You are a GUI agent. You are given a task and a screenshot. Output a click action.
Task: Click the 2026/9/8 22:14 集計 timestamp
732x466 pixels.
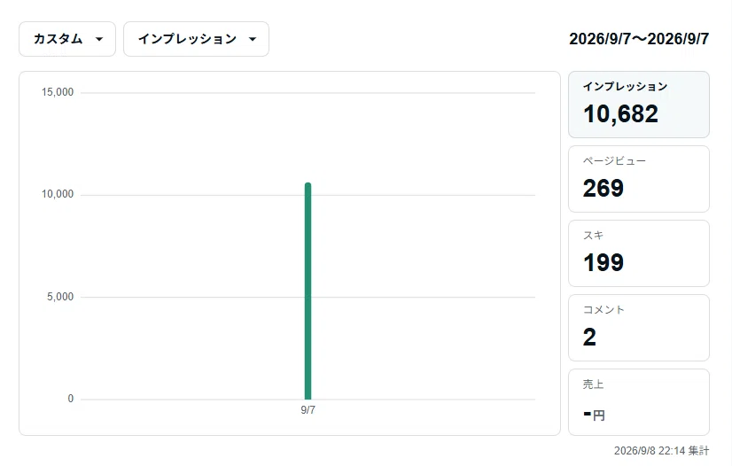(661, 451)
